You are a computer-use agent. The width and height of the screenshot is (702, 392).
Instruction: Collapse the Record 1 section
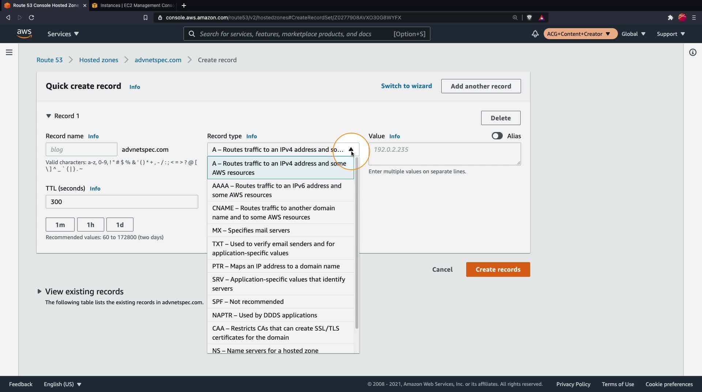point(48,116)
